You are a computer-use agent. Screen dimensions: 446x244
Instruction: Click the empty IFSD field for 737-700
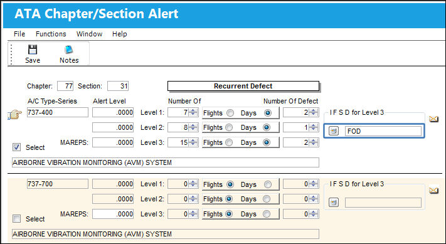(383, 203)
